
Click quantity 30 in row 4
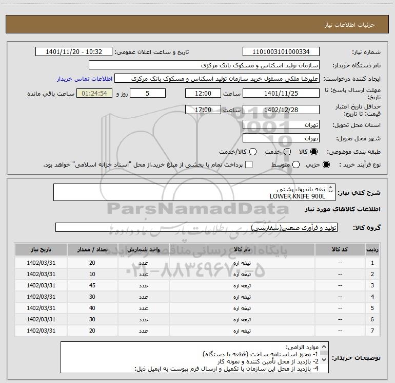(x=92, y=297)
